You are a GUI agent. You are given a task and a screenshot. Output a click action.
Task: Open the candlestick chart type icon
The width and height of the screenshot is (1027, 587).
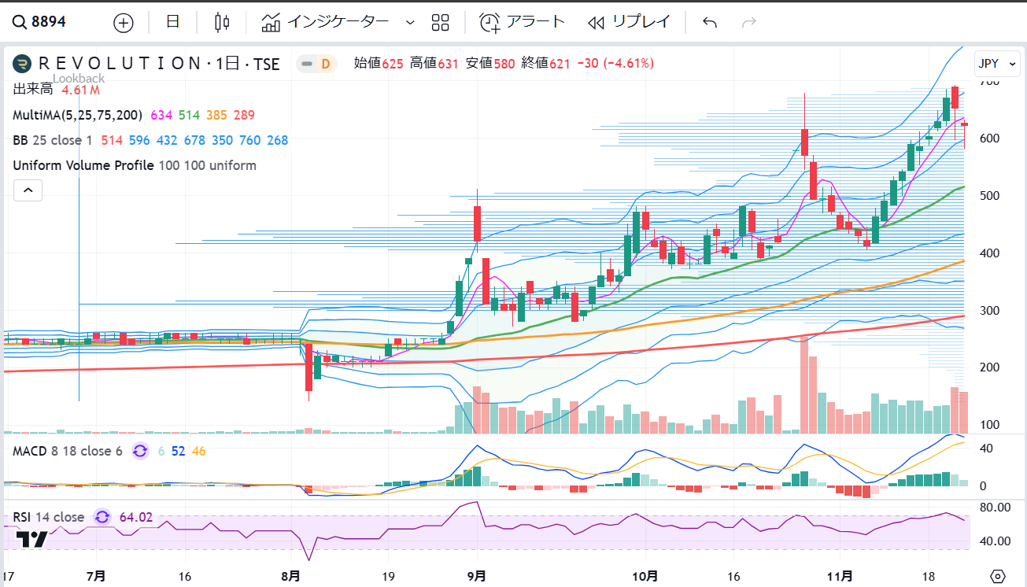(222, 22)
